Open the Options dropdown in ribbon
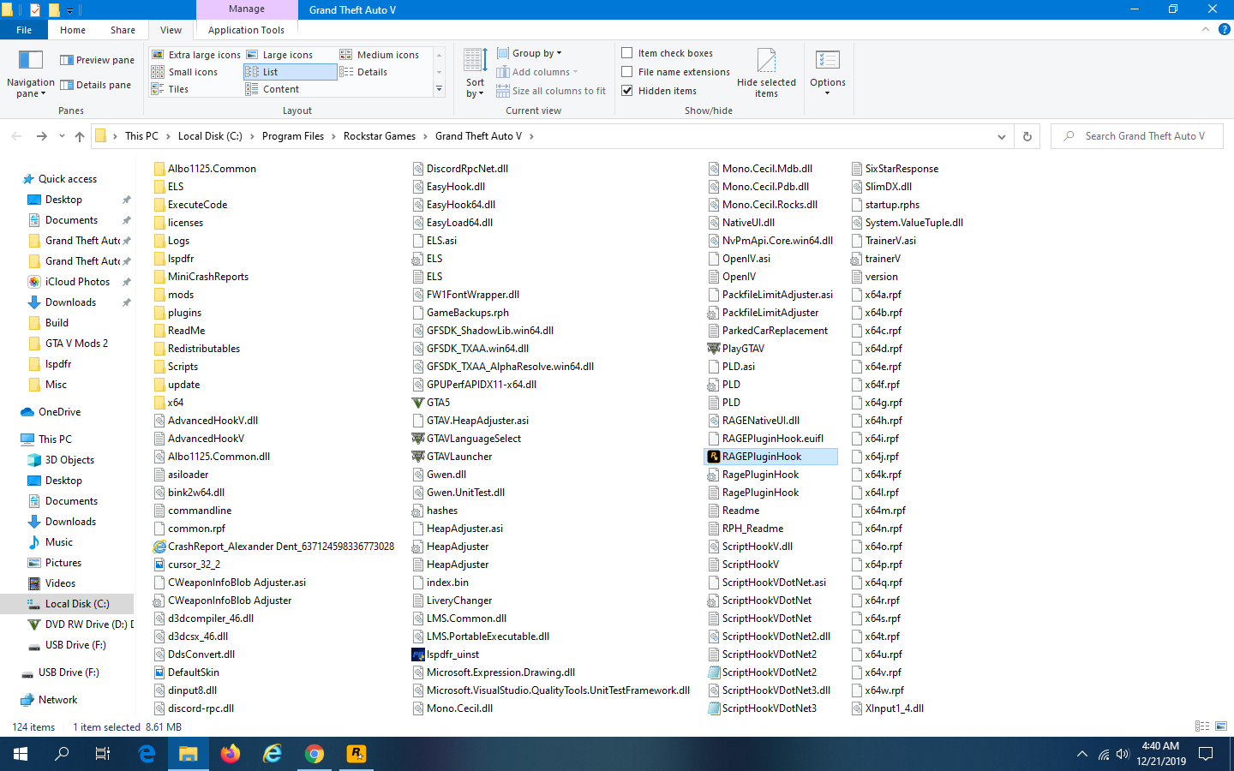Image resolution: width=1234 pixels, height=771 pixels. [828, 74]
